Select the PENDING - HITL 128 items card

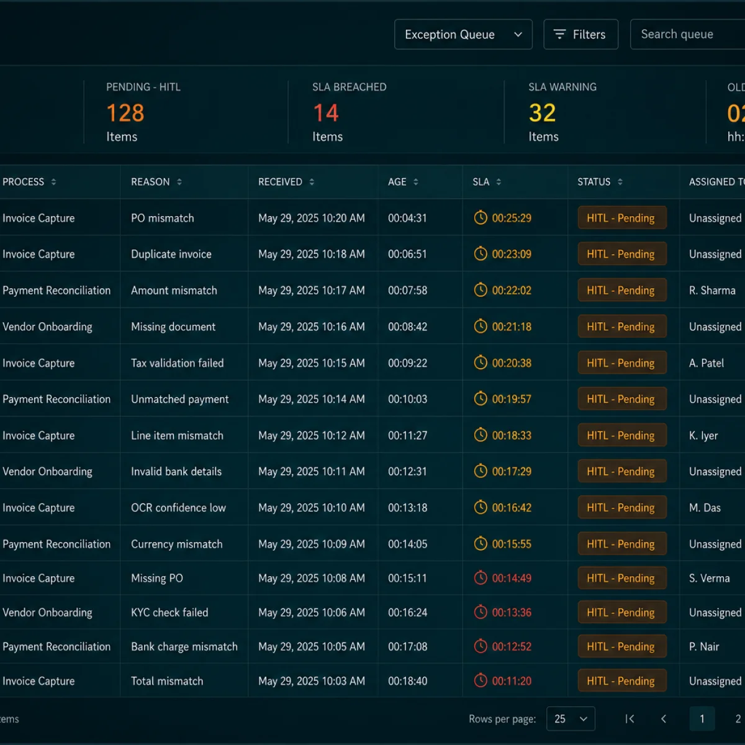point(186,112)
